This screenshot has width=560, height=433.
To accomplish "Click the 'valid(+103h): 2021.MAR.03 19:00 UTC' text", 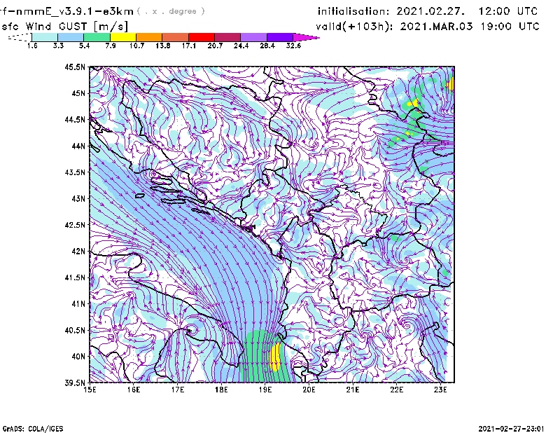I will pos(428,27).
